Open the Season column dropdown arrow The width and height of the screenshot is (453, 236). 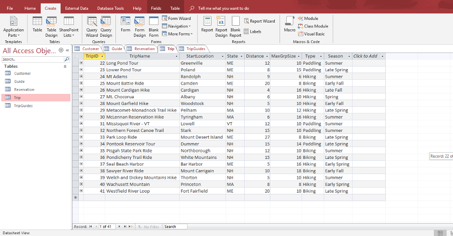coord(348,56)
